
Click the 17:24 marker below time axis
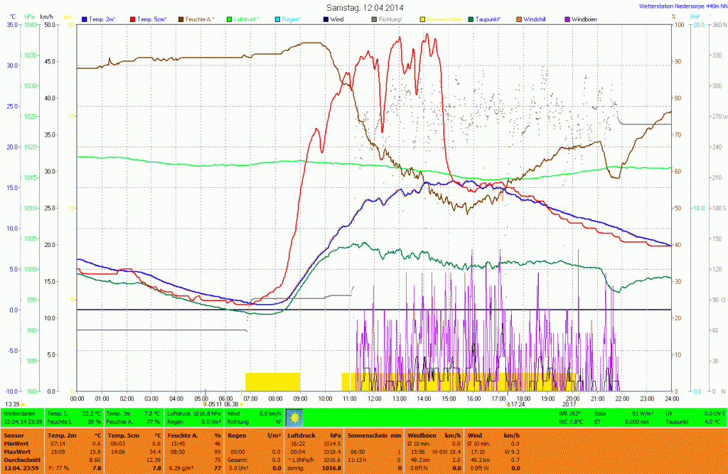tap(515, 404)
